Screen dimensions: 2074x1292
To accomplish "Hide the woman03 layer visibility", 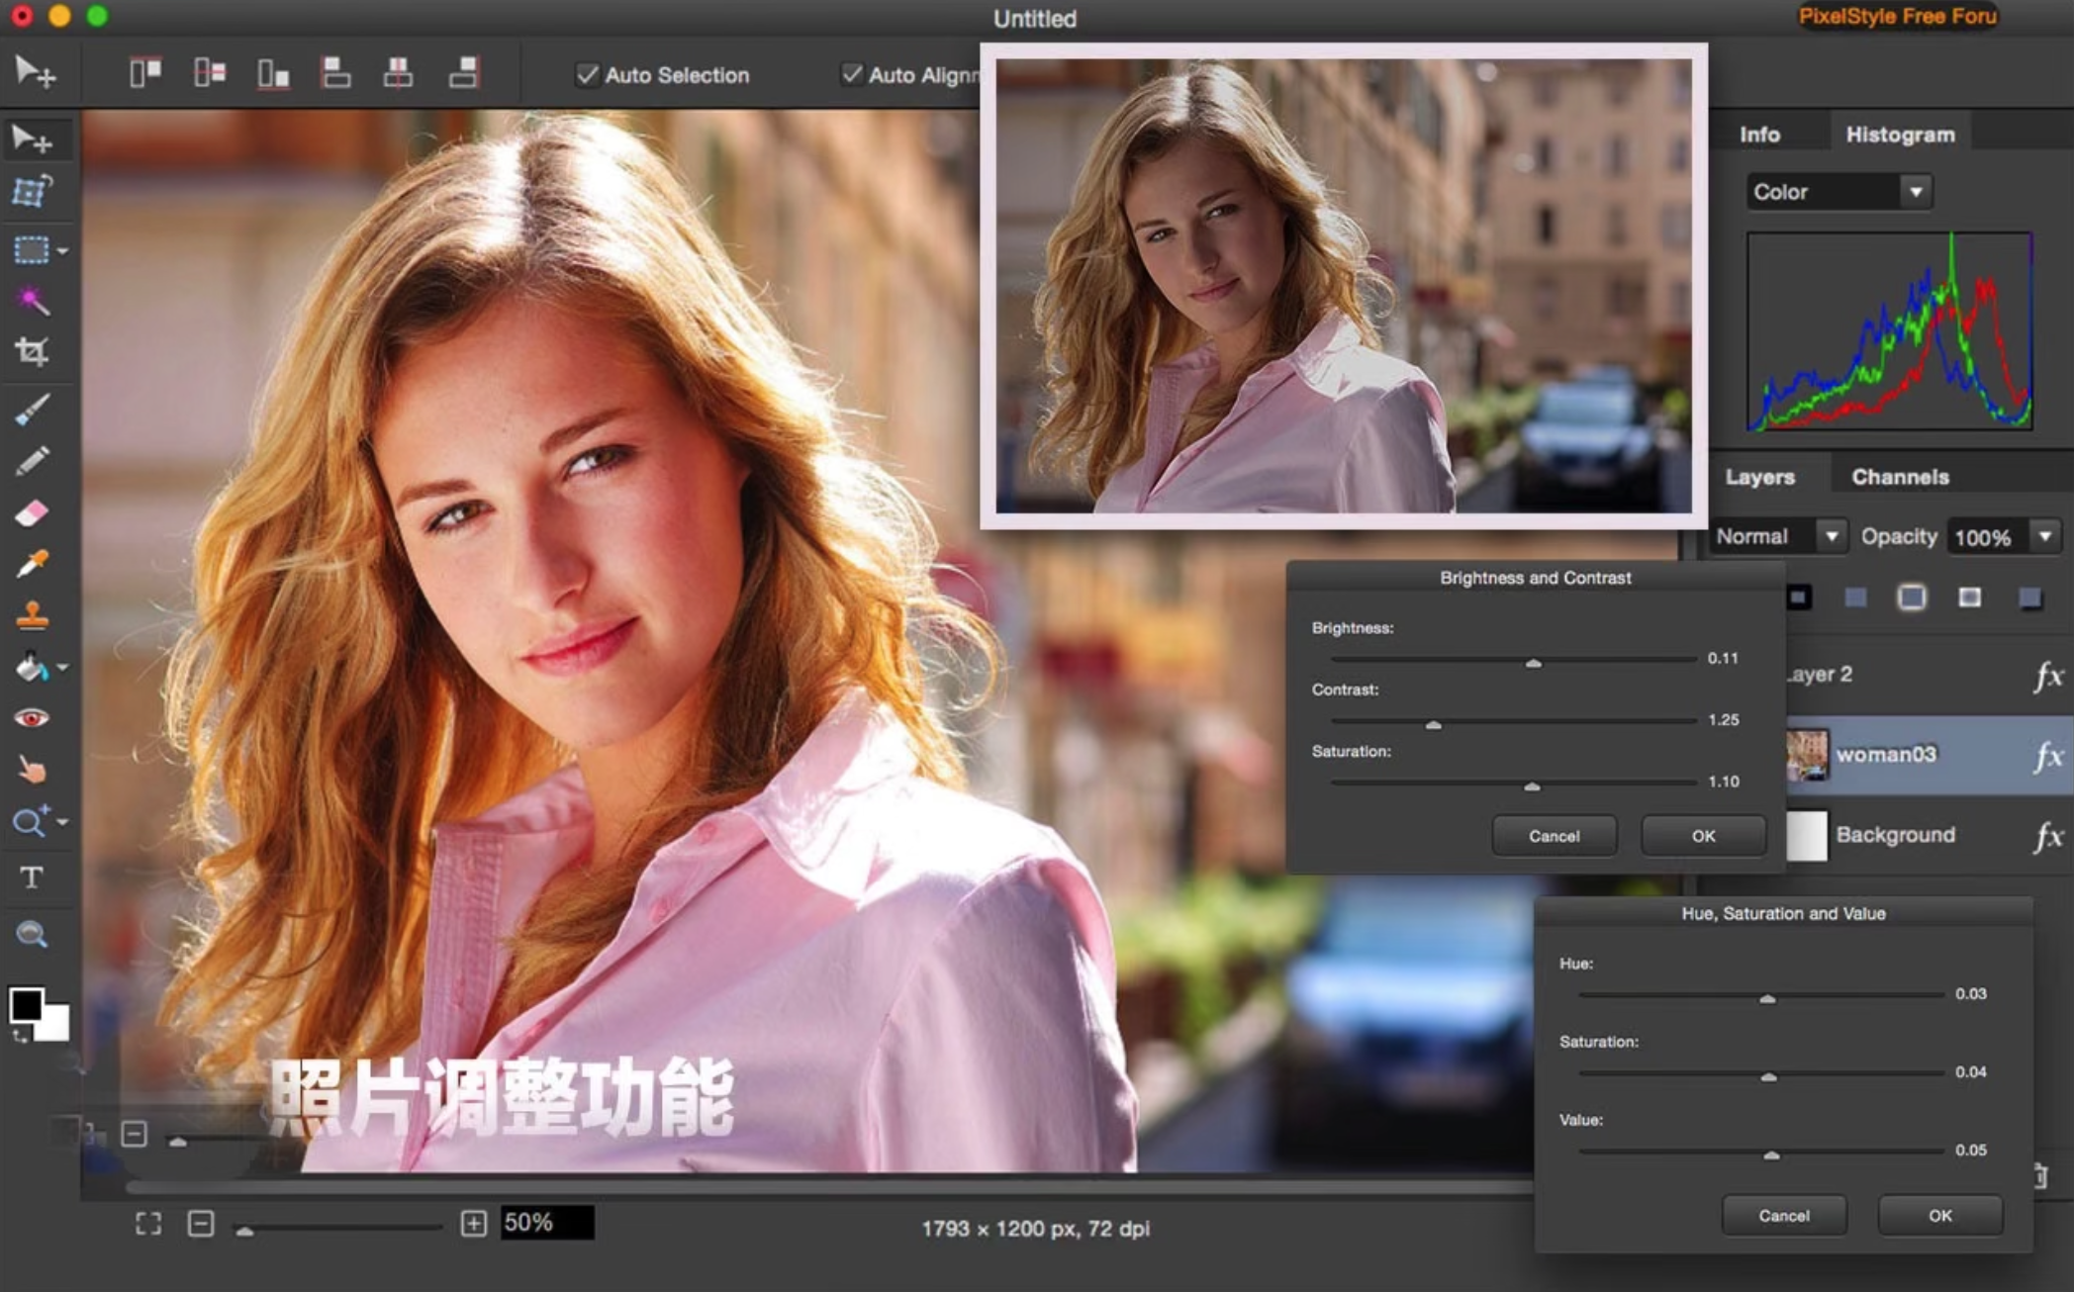I will pos(1753,755).
